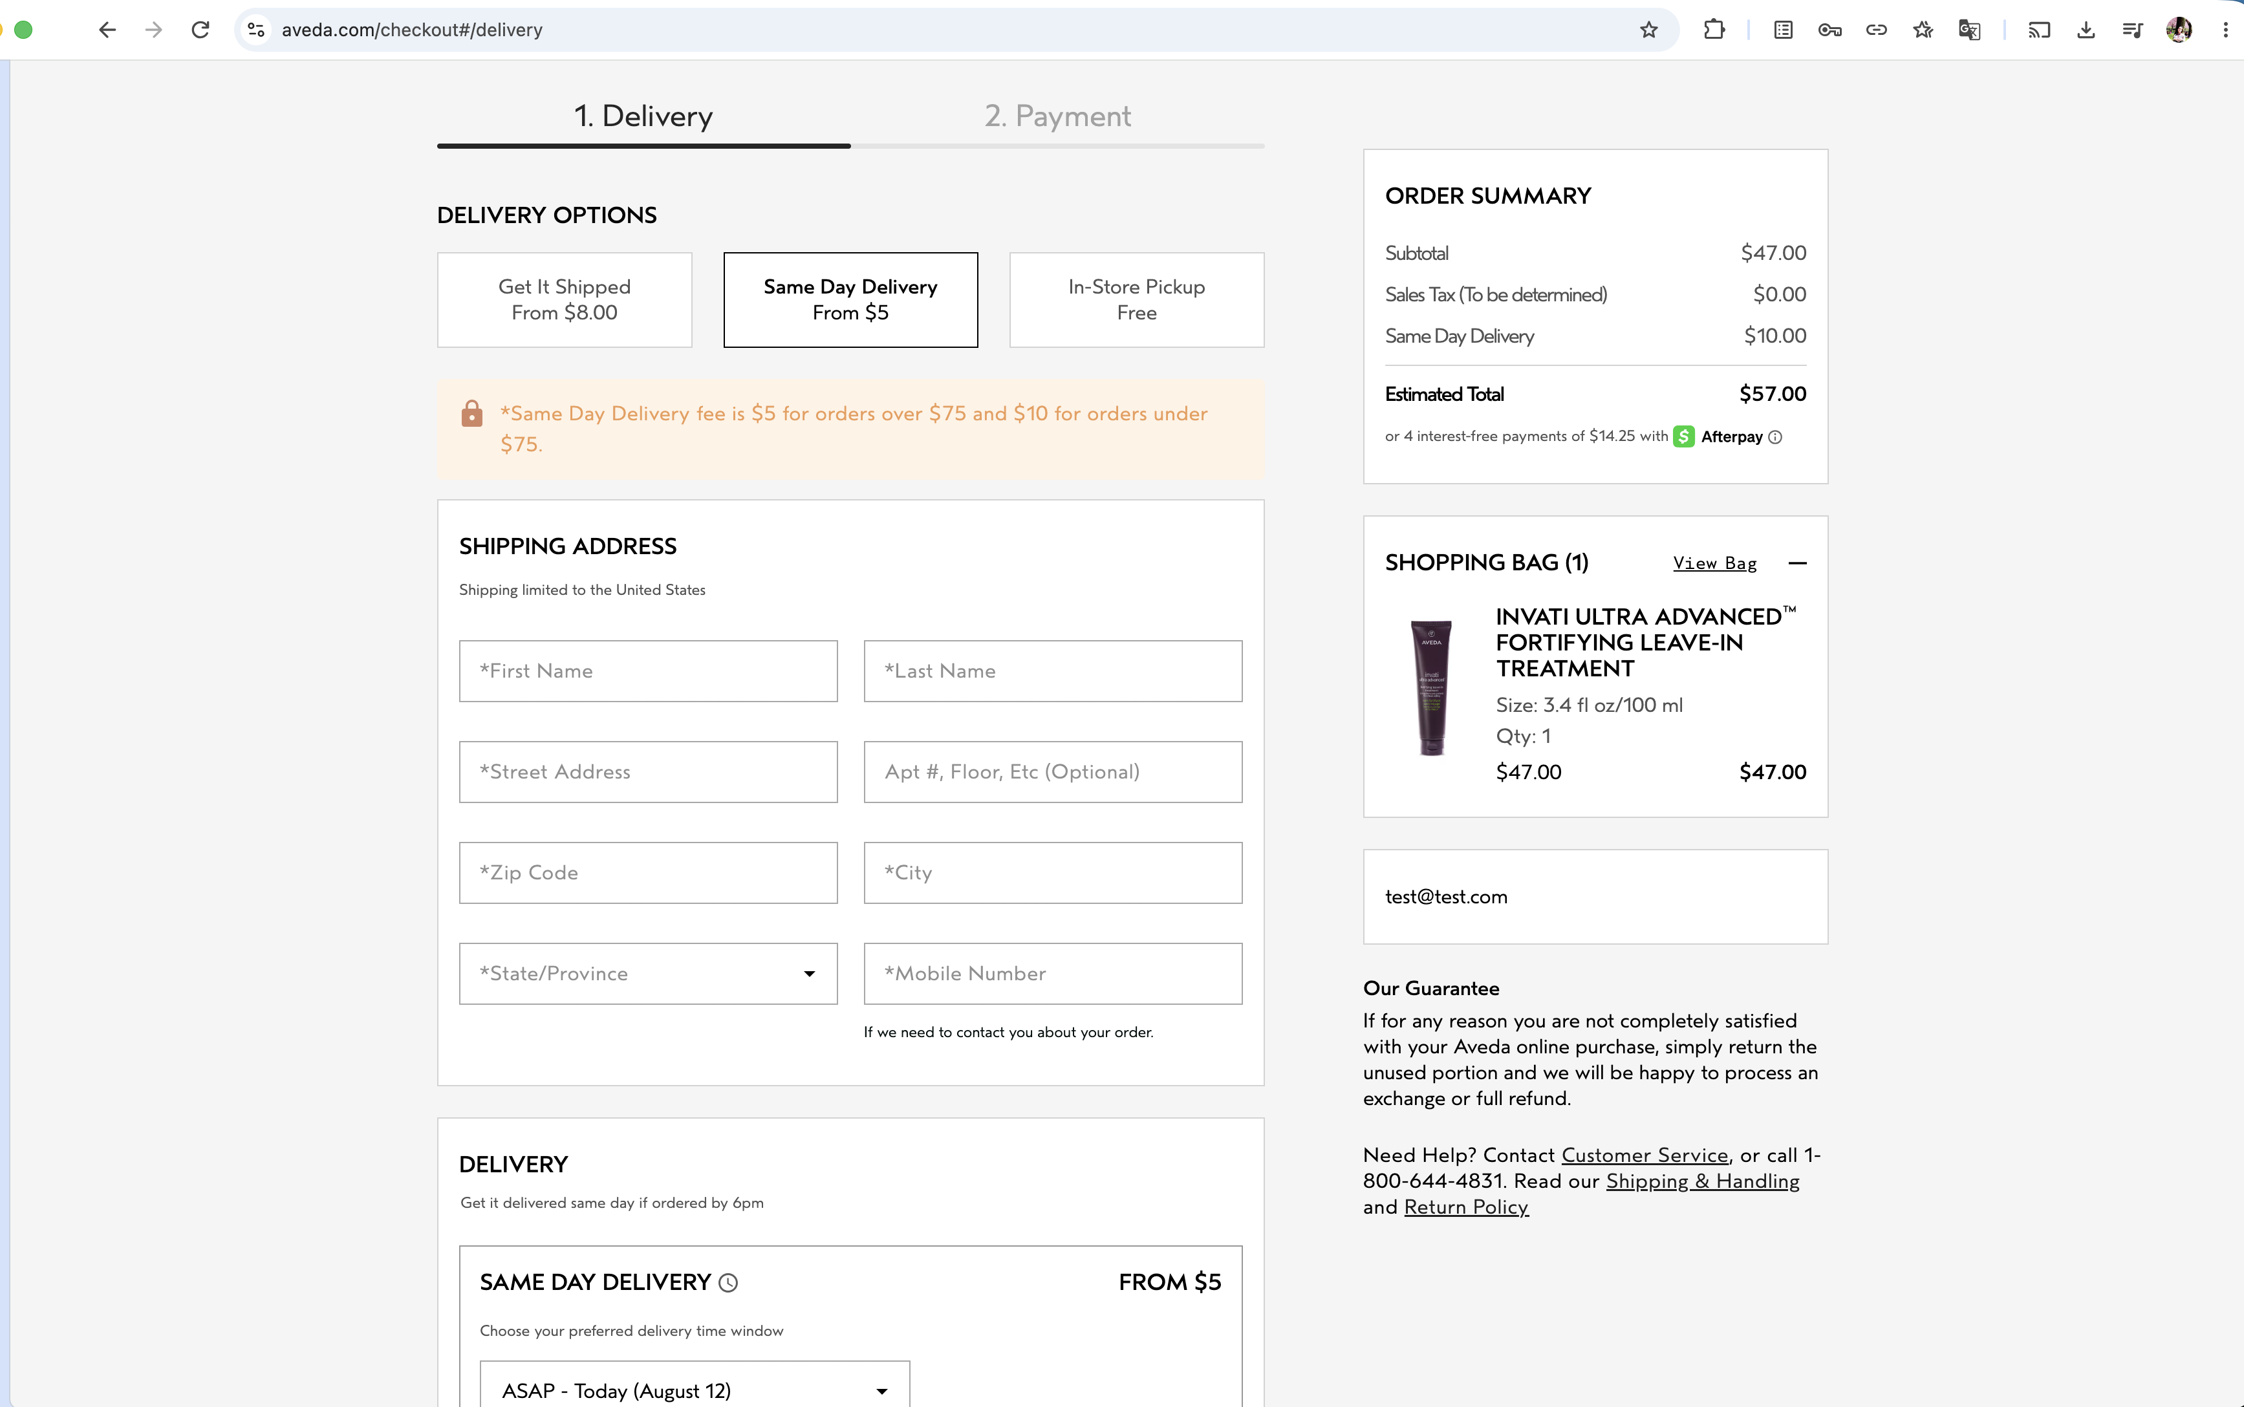
Task: Open the View Bag link
Action: point(1714,563)
